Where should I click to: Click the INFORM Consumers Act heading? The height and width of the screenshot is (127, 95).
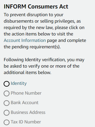click(36, 6)
